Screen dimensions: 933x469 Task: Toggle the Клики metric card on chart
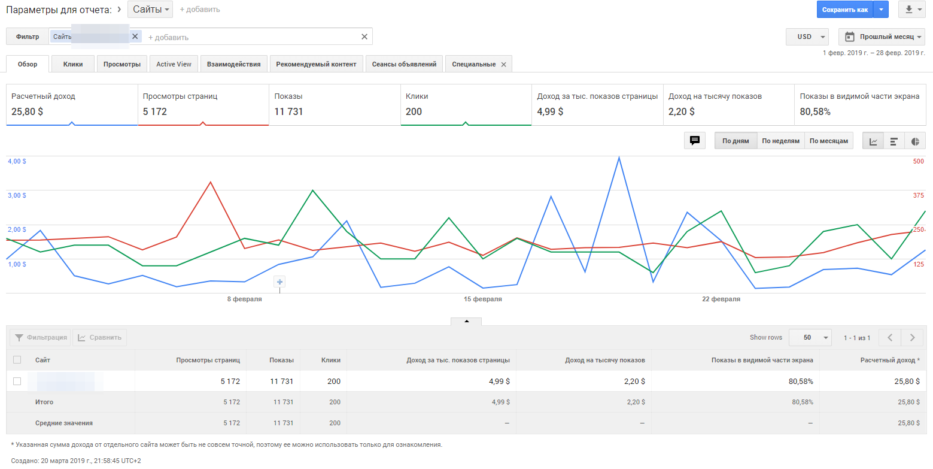[x=466, y=104]
